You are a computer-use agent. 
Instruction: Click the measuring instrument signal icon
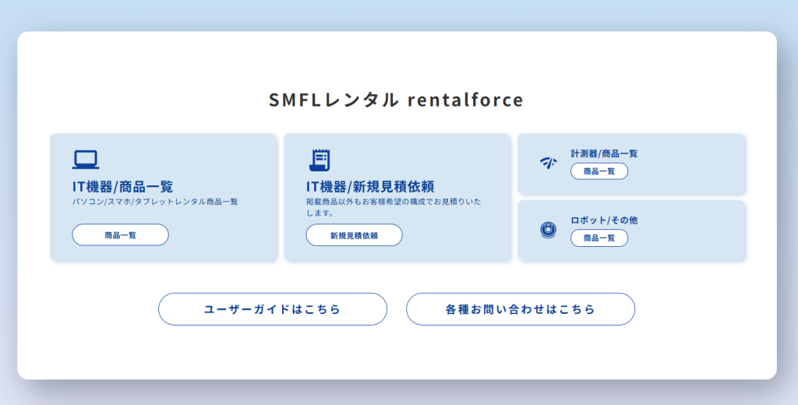(x=548, y=163)
